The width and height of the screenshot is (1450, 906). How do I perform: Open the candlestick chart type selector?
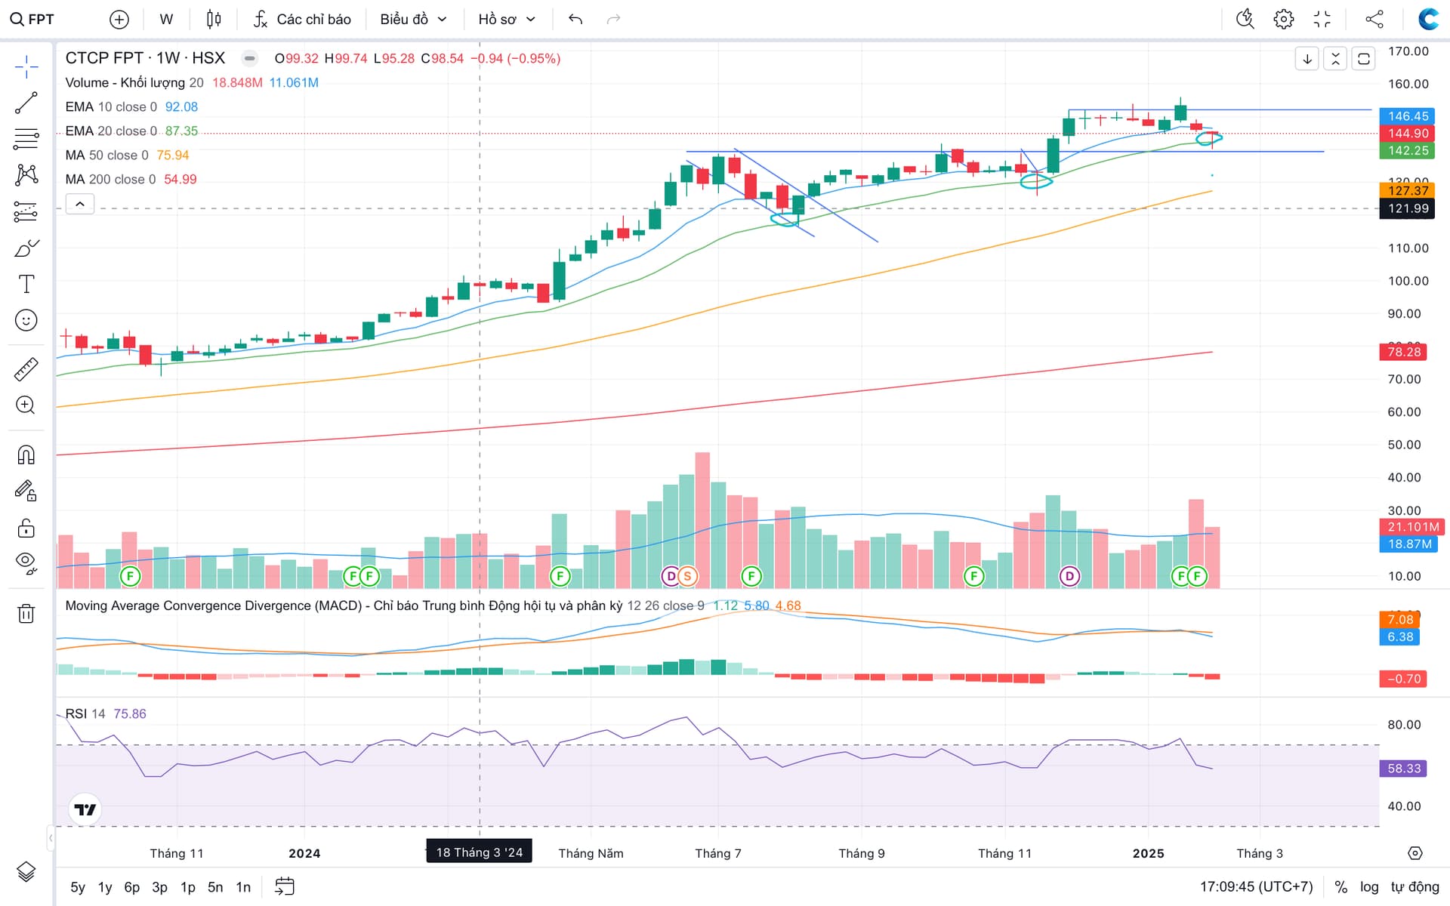214,19
